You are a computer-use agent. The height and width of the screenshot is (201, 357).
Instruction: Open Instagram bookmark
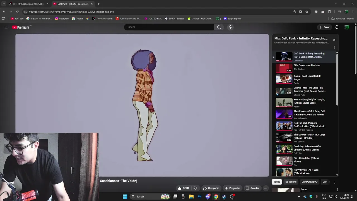click(x=62, y=19)
